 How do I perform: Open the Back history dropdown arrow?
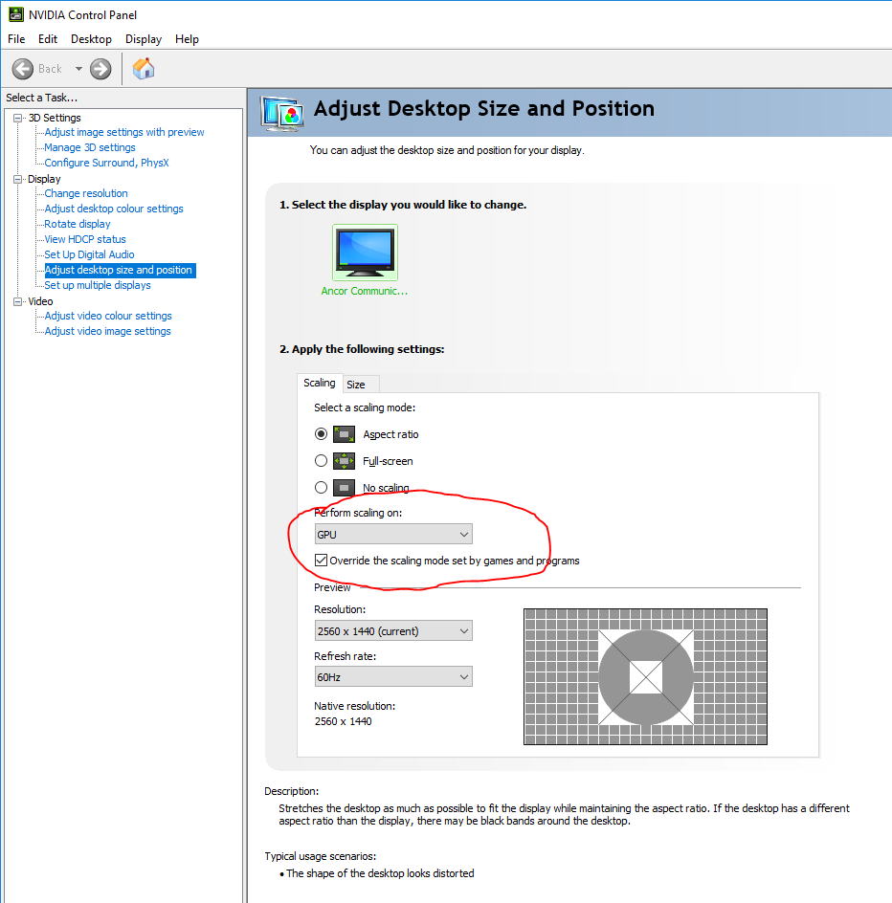(x=78, y=69)
